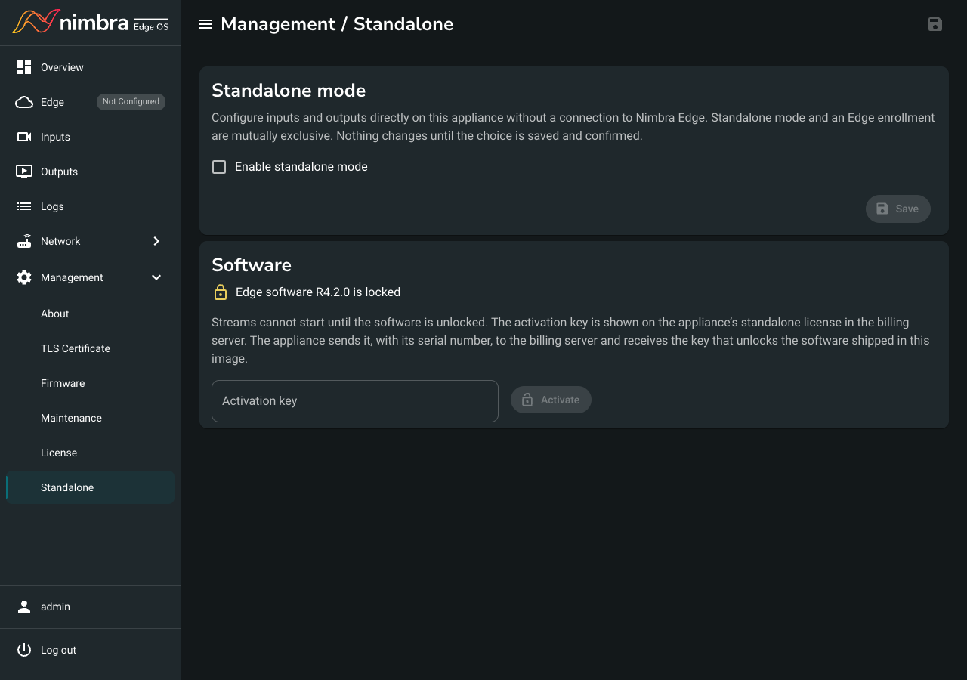Toggle the hamburger menu icon
Viewport: 967px width, 680px height.
click(205, 24)
